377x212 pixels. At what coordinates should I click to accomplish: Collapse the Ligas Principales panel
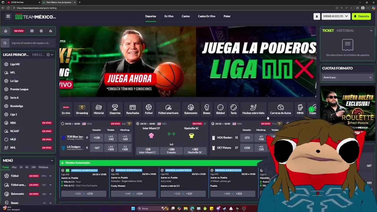coord(52,55)
